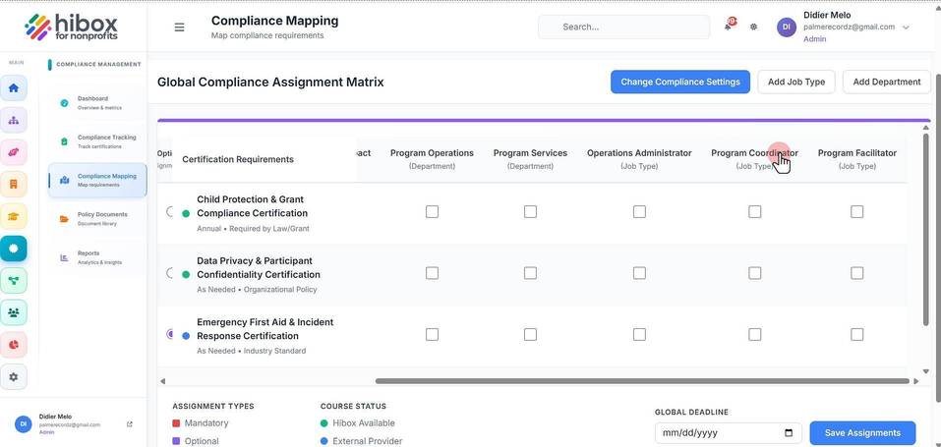Click Change Compliance Settings button
Image resolution: width=941 pixels, height=447 pixels.
[680, 82]
